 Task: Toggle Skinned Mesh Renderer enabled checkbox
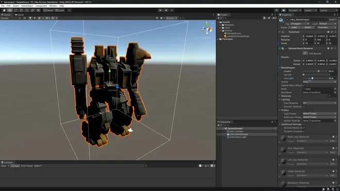[x=286, y=48]
